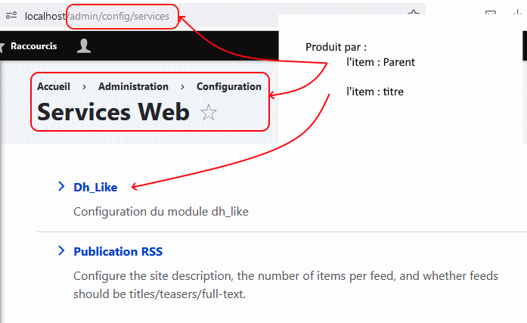The width and height of the screenshot is (527, 323).
Task: Click the "l'item : titre" annotation label
Action: [x=375, y=92]
